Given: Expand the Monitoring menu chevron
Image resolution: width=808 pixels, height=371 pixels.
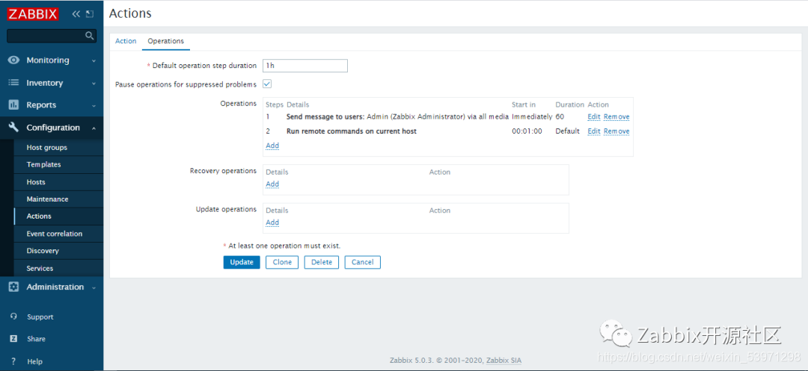Looking at the screenshot, I should click(x=94, y=60).
